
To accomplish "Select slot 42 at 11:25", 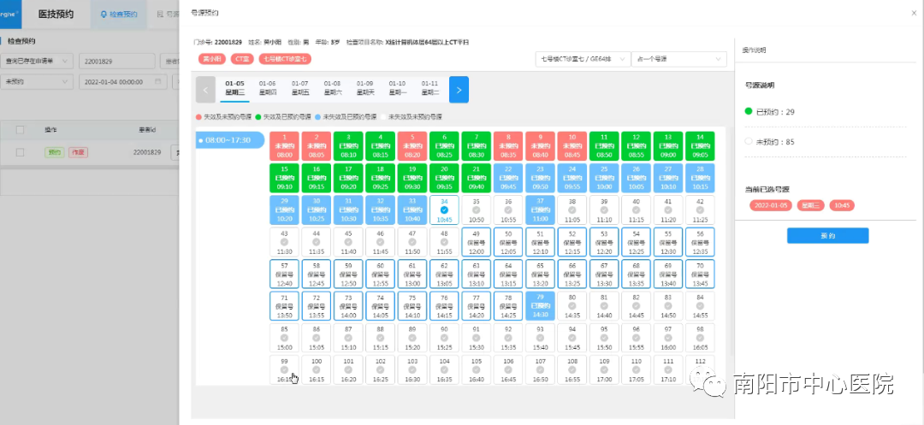I will pyautogui.click(x=700, y=210).
